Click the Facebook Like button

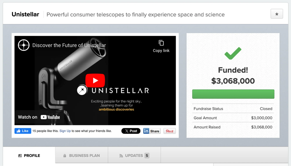[x=23, y=131]
